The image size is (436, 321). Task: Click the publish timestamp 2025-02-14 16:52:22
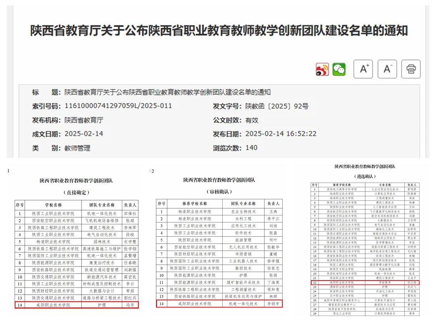point(281,134)
